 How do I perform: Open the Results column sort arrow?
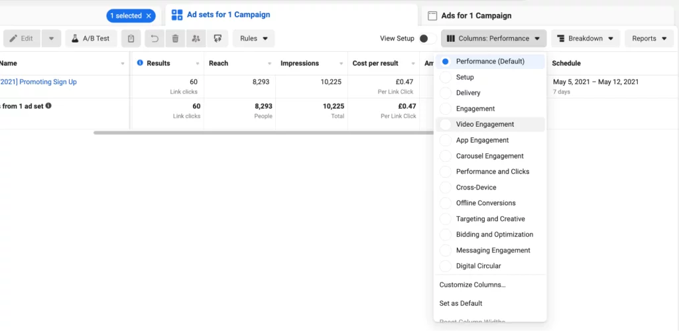tap(198, 64)
